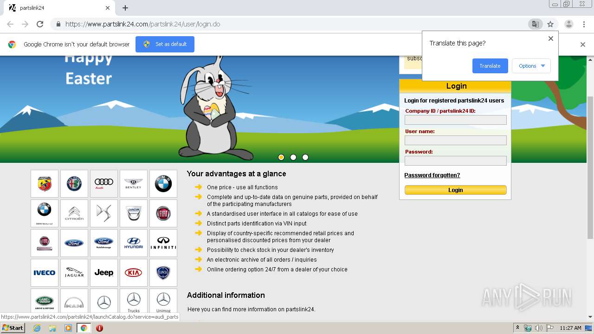The width and height of the screenshot is (594, 334).
Task: Click the blue Translate button
Action: click(490, 66)
